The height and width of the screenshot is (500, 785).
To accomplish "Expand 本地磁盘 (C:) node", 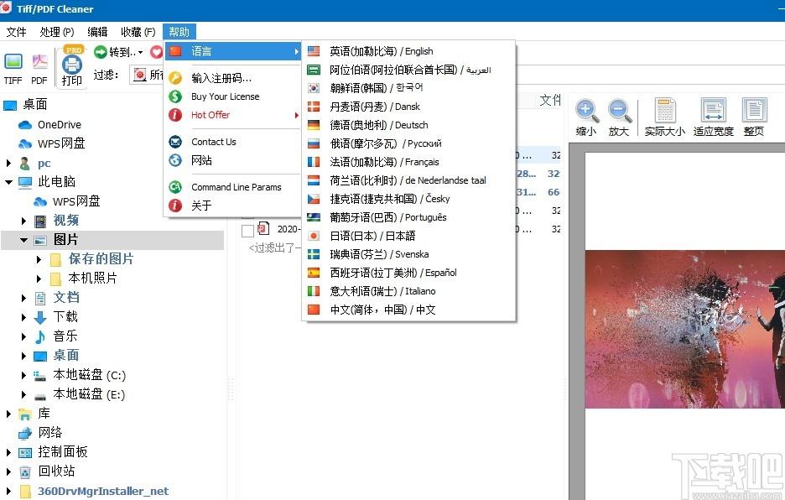I will (23, 375).
